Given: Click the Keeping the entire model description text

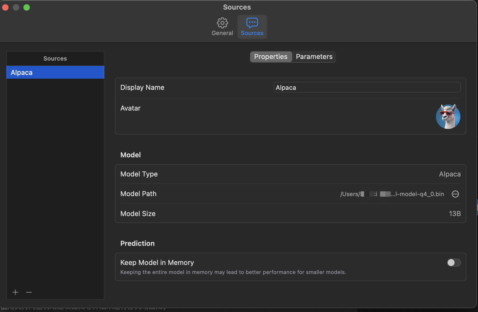Looking at the screenshot, I should pos(233,272).
